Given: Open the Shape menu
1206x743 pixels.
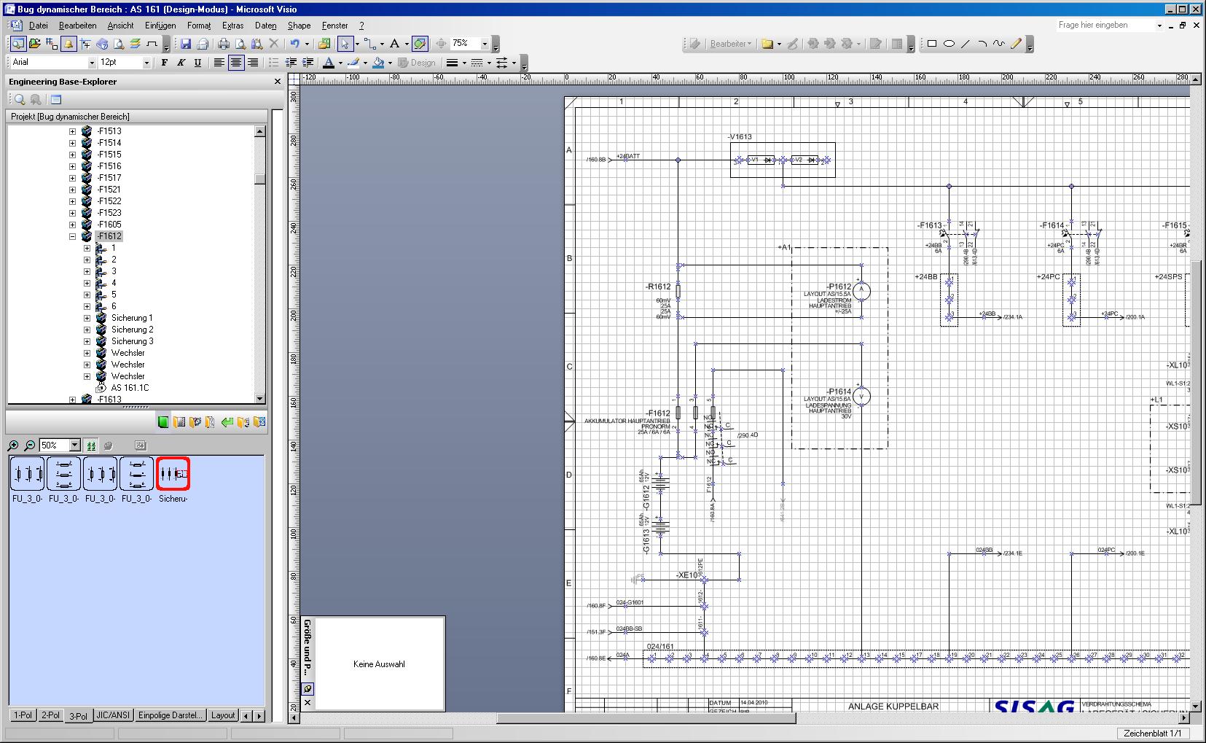Looking at the screenshot, I should pyautogui.click(x=299, y=26).
